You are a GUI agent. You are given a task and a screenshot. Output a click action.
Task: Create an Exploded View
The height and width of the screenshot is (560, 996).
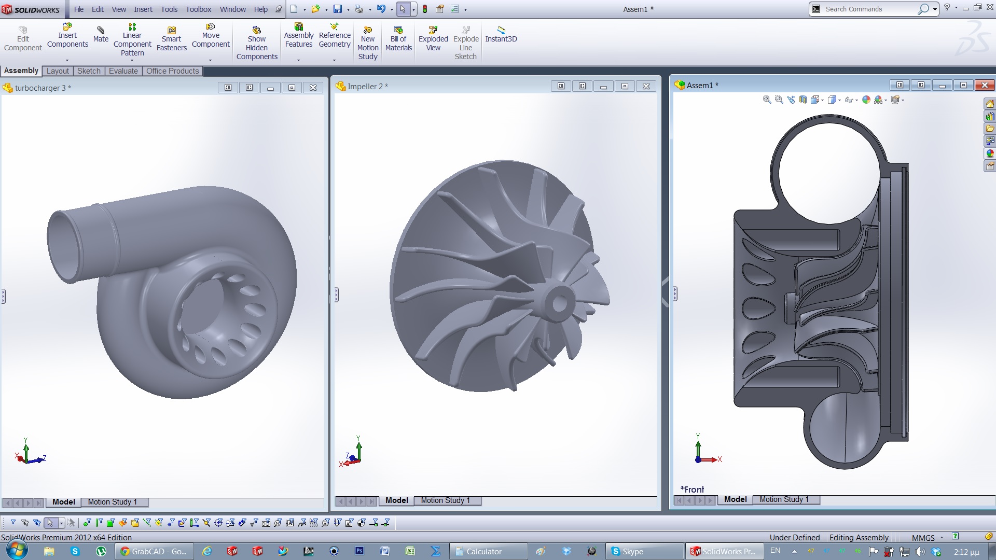click(433, 39)
